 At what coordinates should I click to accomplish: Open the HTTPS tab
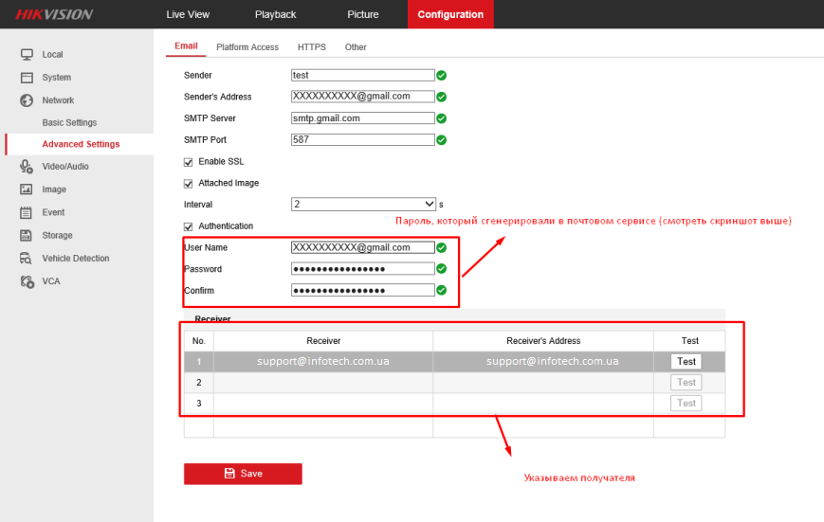(311, 47)
